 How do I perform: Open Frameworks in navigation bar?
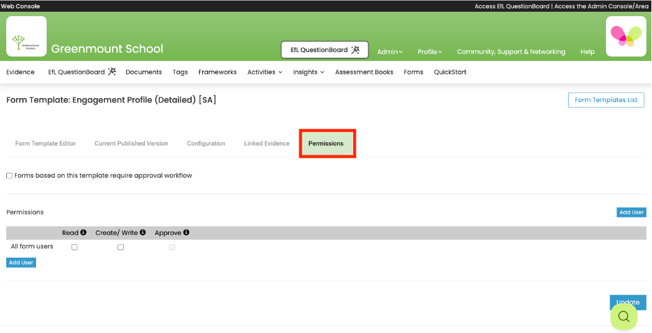218,72
